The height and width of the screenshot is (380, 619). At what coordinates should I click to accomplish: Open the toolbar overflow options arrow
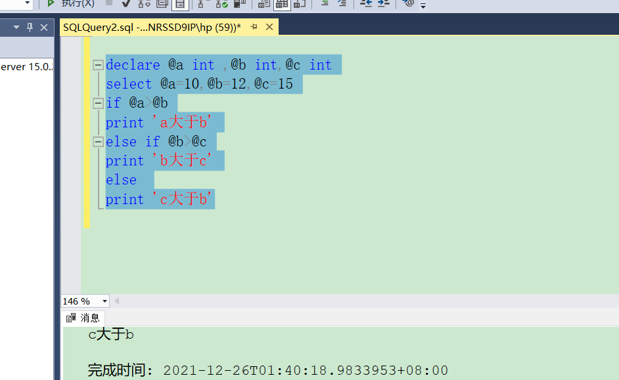coord(423,5)
